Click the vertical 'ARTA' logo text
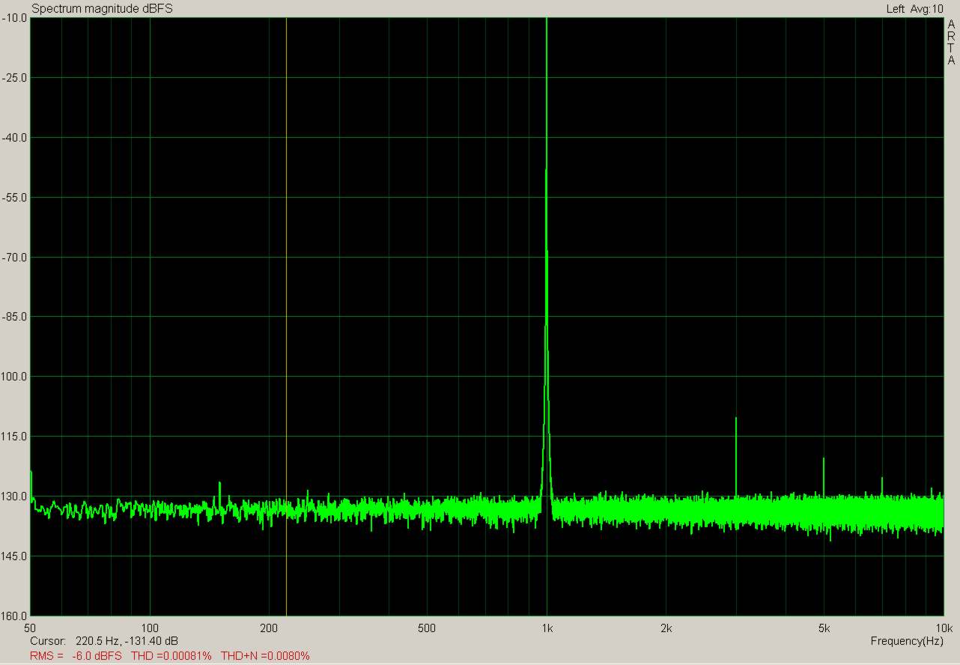Viewport: 960px width, 665px height. point(951,43)
